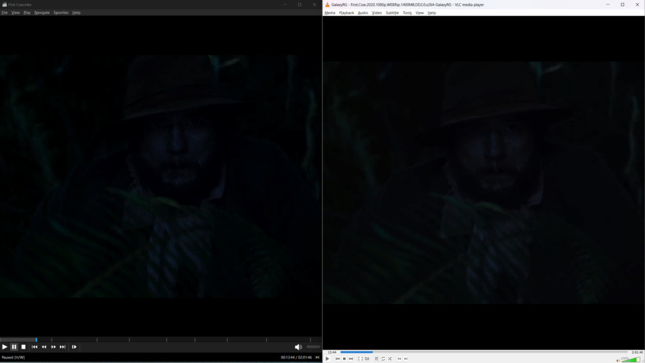Close the First Cow.mkv player window
The height and width of the screenshot is (363, 645).
[x=314, y=4]
